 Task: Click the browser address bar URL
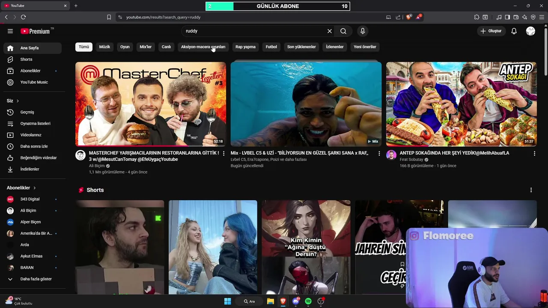163,17
